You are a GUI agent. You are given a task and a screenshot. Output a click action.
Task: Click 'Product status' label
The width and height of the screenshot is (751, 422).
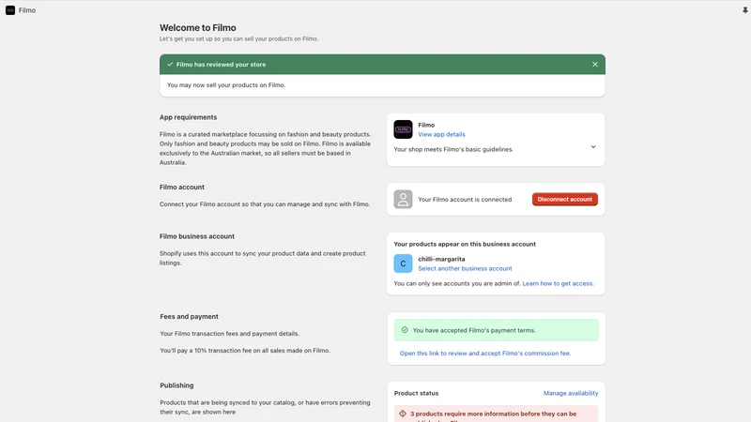(416, 393)
